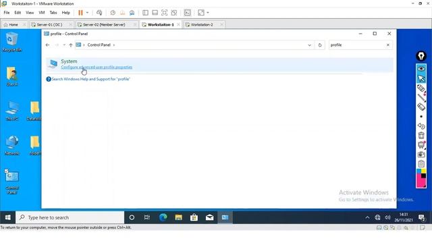Screen dimensions: 432x243
Task: Open This PC desktop icon
Action: (x=12, y=111)
